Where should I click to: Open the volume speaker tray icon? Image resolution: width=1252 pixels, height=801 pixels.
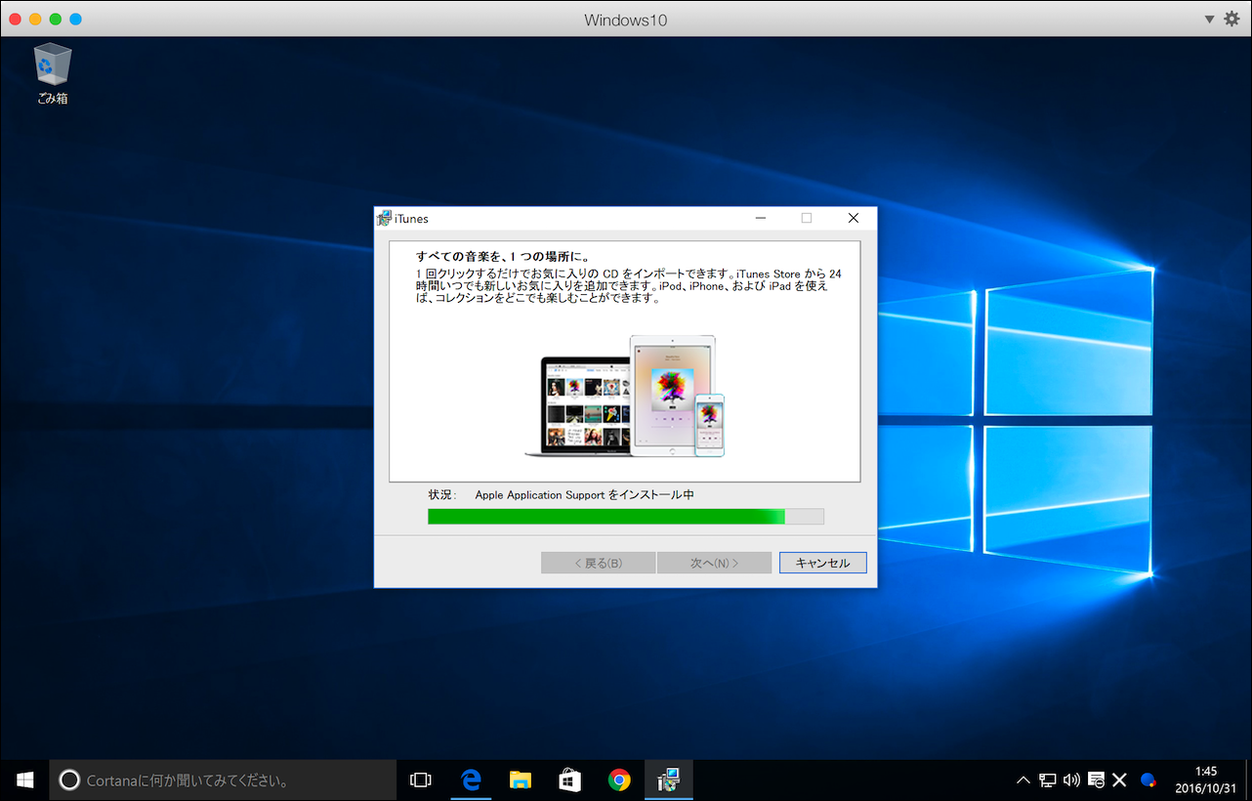[1071, 780]
